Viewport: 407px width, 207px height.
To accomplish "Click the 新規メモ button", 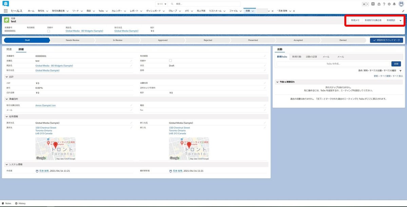I will pos(355,20).
